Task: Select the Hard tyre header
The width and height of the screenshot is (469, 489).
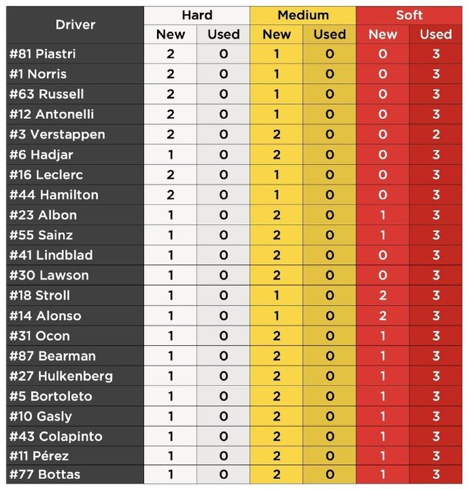Action: click(197, 16)
